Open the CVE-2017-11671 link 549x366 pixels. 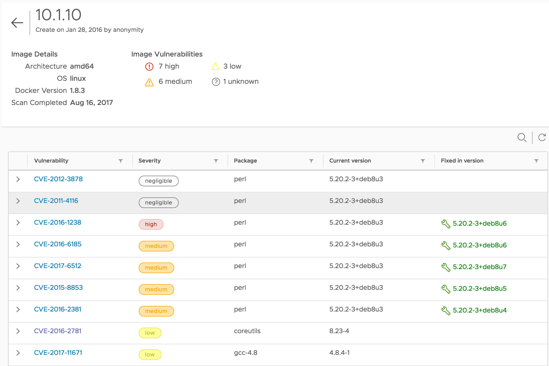58,353
